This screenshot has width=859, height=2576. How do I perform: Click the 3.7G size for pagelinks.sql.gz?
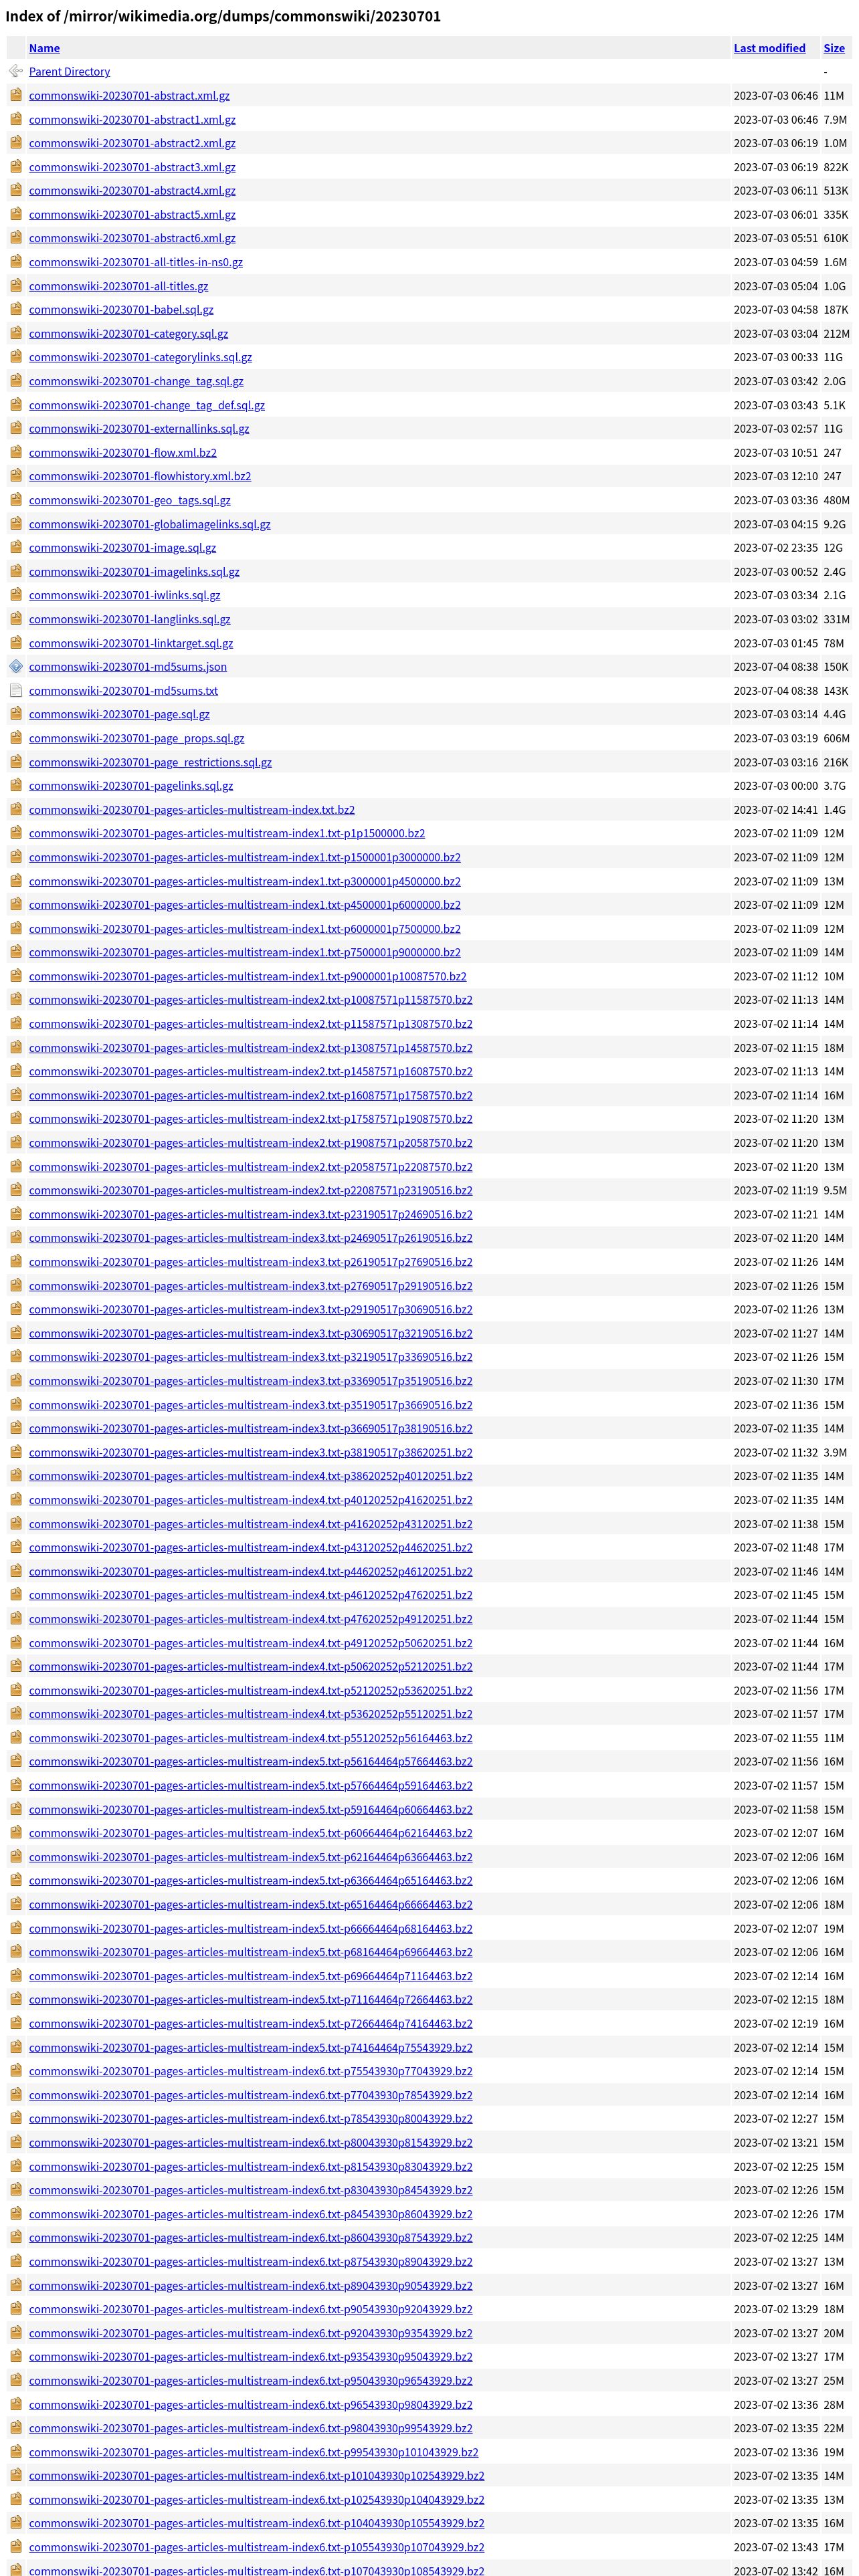tap(834, 785)
